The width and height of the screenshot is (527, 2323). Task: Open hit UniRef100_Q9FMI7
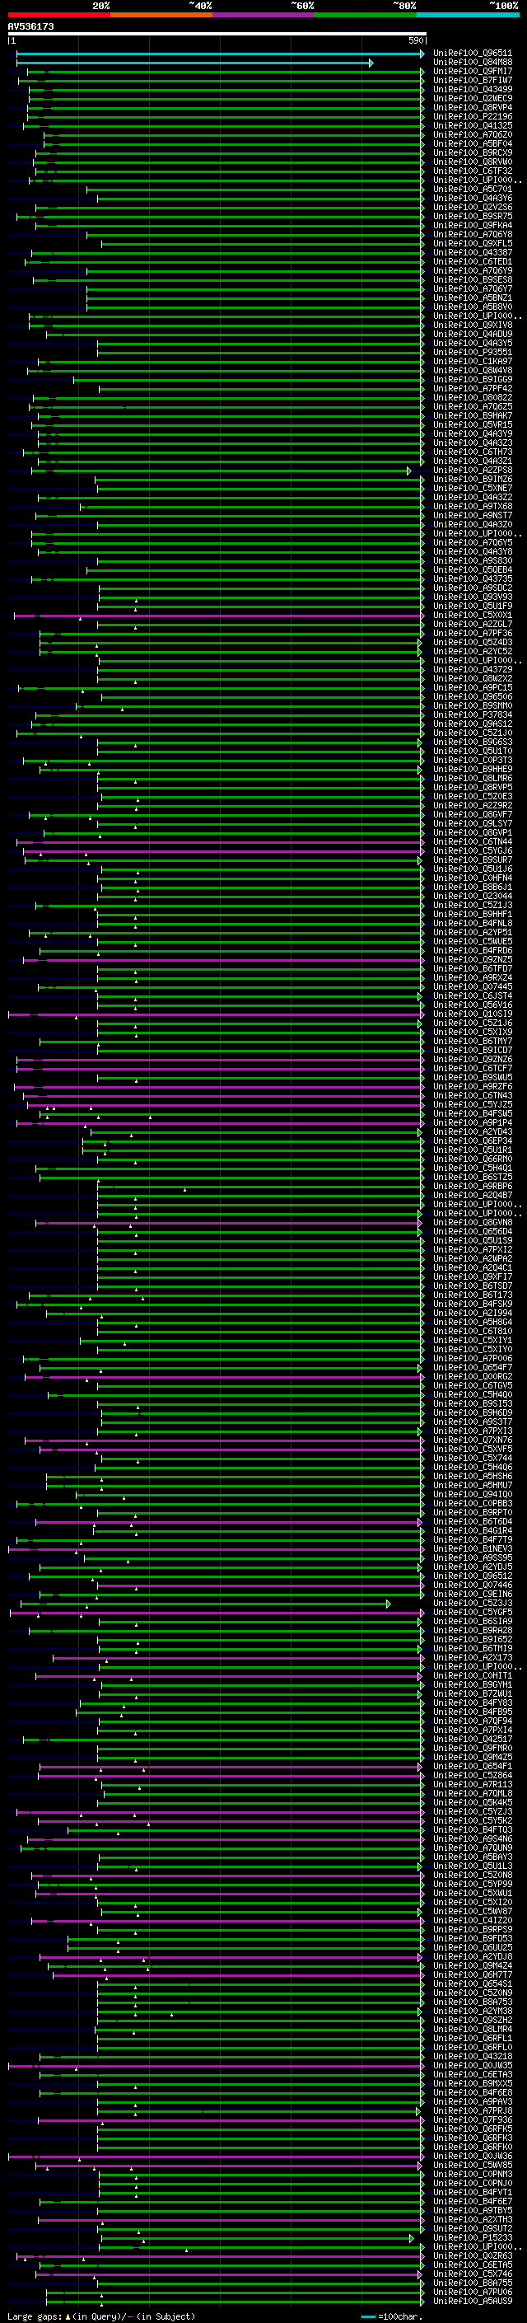473,73
